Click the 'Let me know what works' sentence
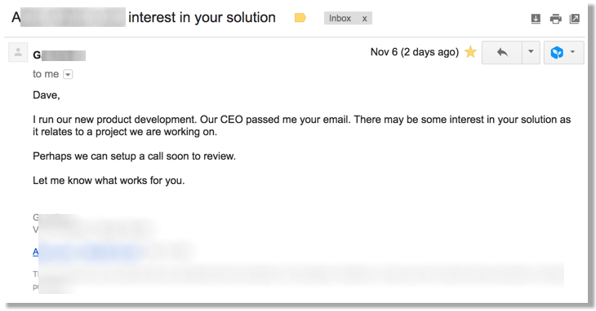This screenshot has height=311, width=596. pos(109,180)
